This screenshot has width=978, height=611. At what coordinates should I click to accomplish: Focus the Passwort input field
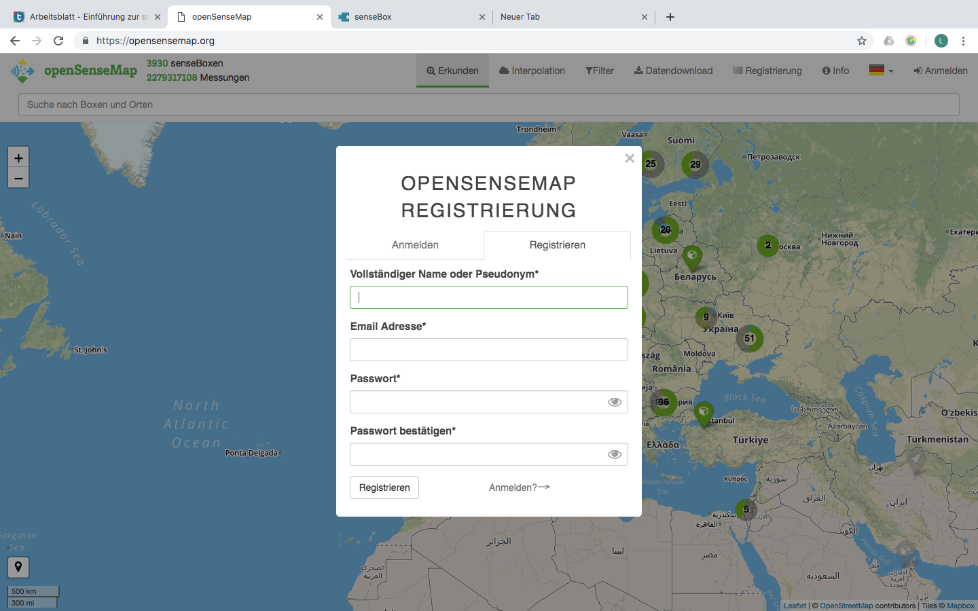pos(489,402)
